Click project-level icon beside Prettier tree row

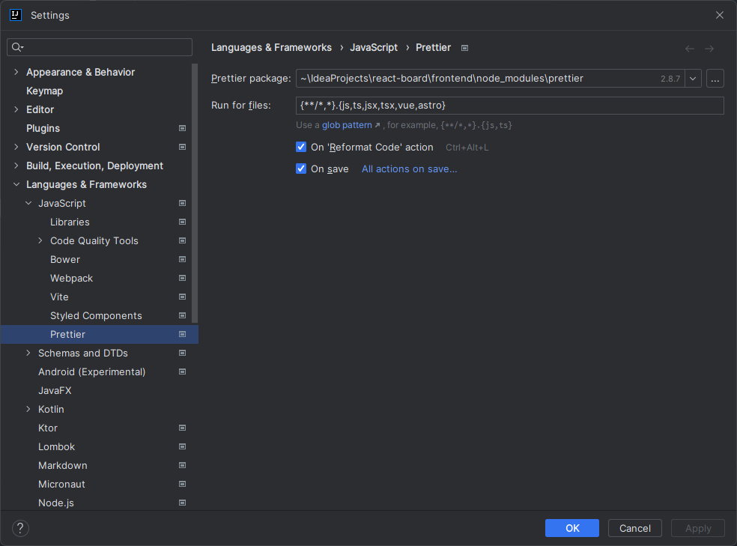tap(182, 335)
